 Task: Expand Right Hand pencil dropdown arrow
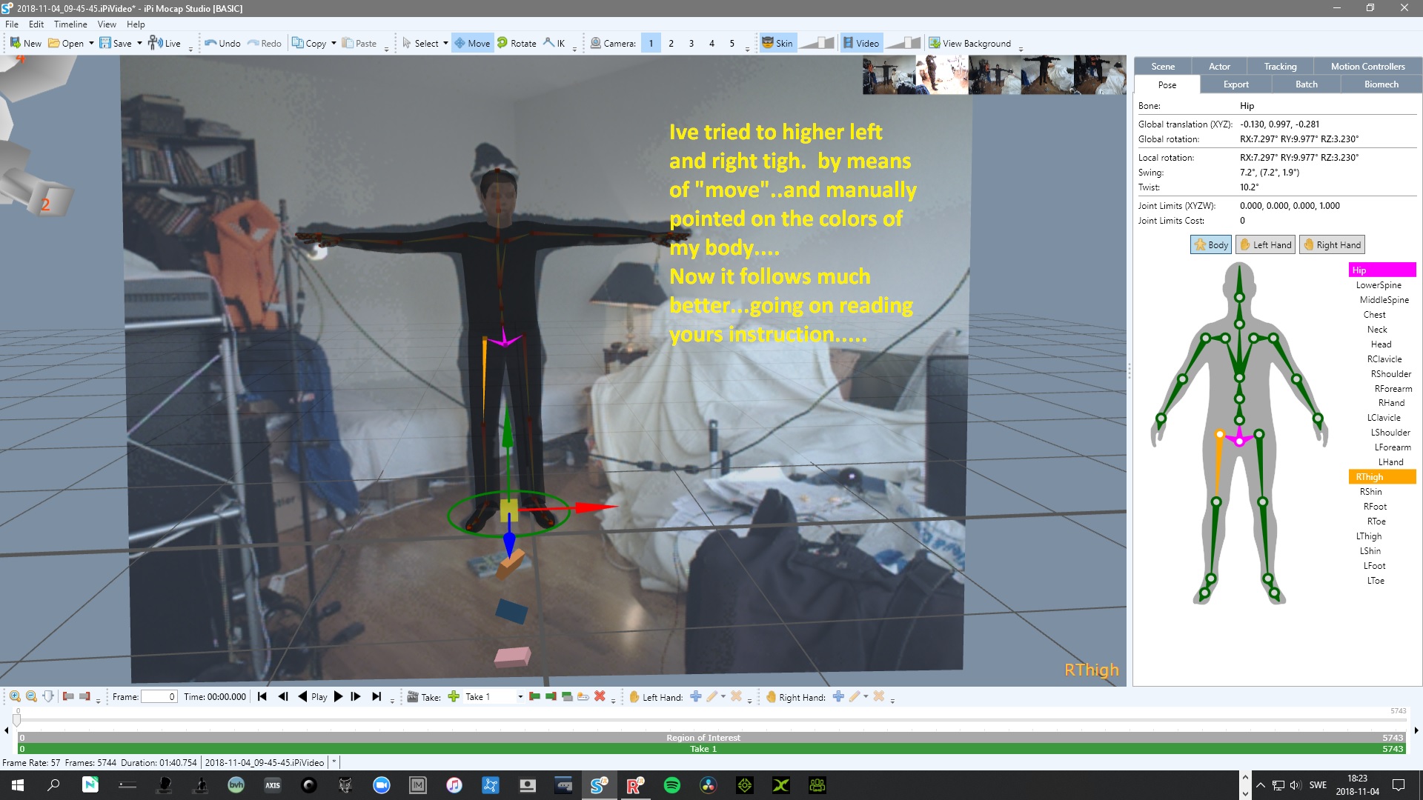pyautogui.click(x=866, y=696)
